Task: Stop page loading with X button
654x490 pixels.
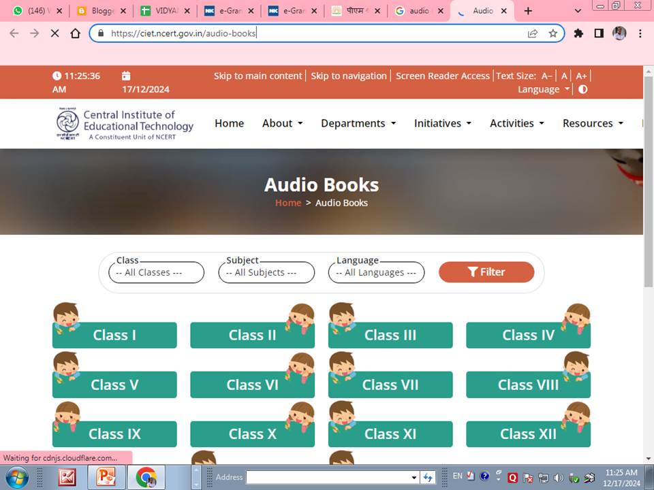Action: (x=54, y=33)
